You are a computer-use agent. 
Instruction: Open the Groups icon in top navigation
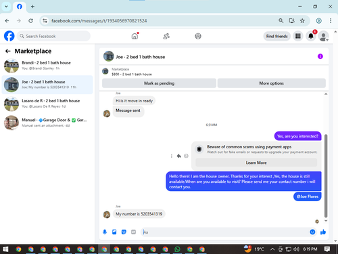pyautogui.click(x=198, y=36)
